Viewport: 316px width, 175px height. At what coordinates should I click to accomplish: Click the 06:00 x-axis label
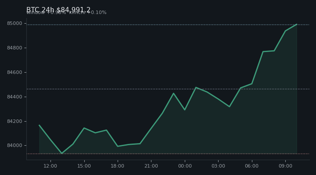[x=252, y=166]
